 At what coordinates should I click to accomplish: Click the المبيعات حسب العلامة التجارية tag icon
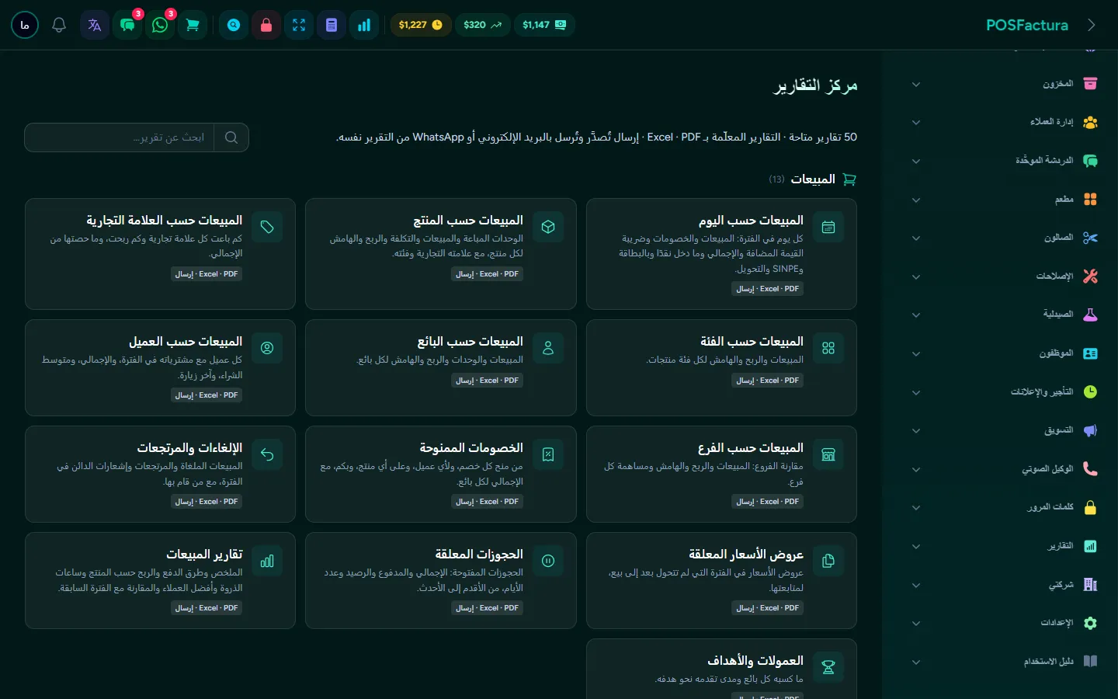point(267,227)
